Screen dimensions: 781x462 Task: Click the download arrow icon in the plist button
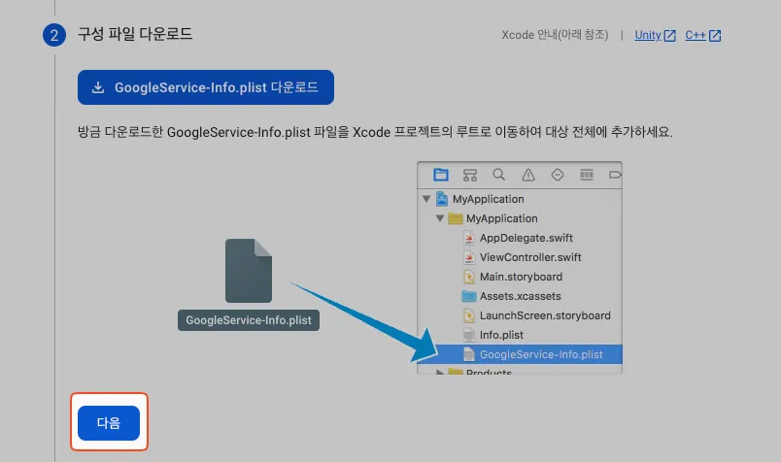click(98, 87)
